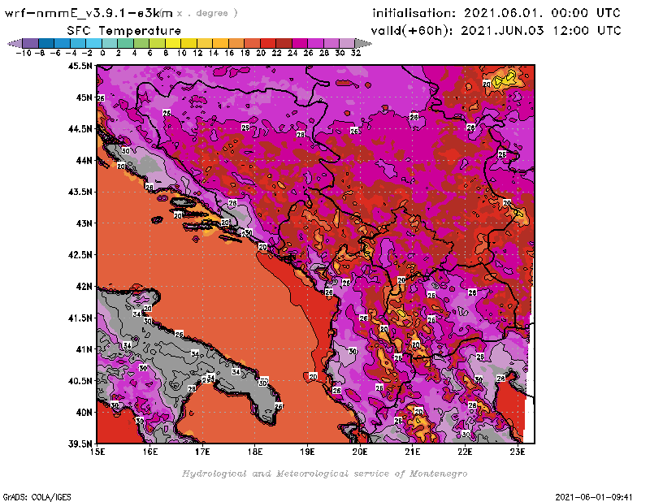Click the '41.5N' latitude axis label

[80, 318]
